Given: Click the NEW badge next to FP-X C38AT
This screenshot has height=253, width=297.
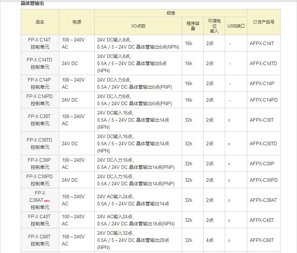Looking at the screenshot, I should point(47,200).
